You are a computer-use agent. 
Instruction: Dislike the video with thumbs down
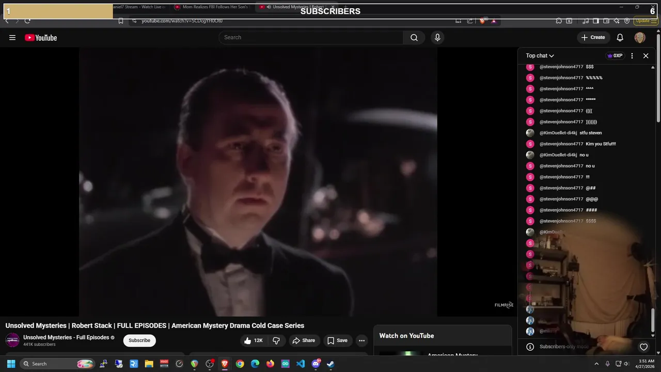(276, 340)
